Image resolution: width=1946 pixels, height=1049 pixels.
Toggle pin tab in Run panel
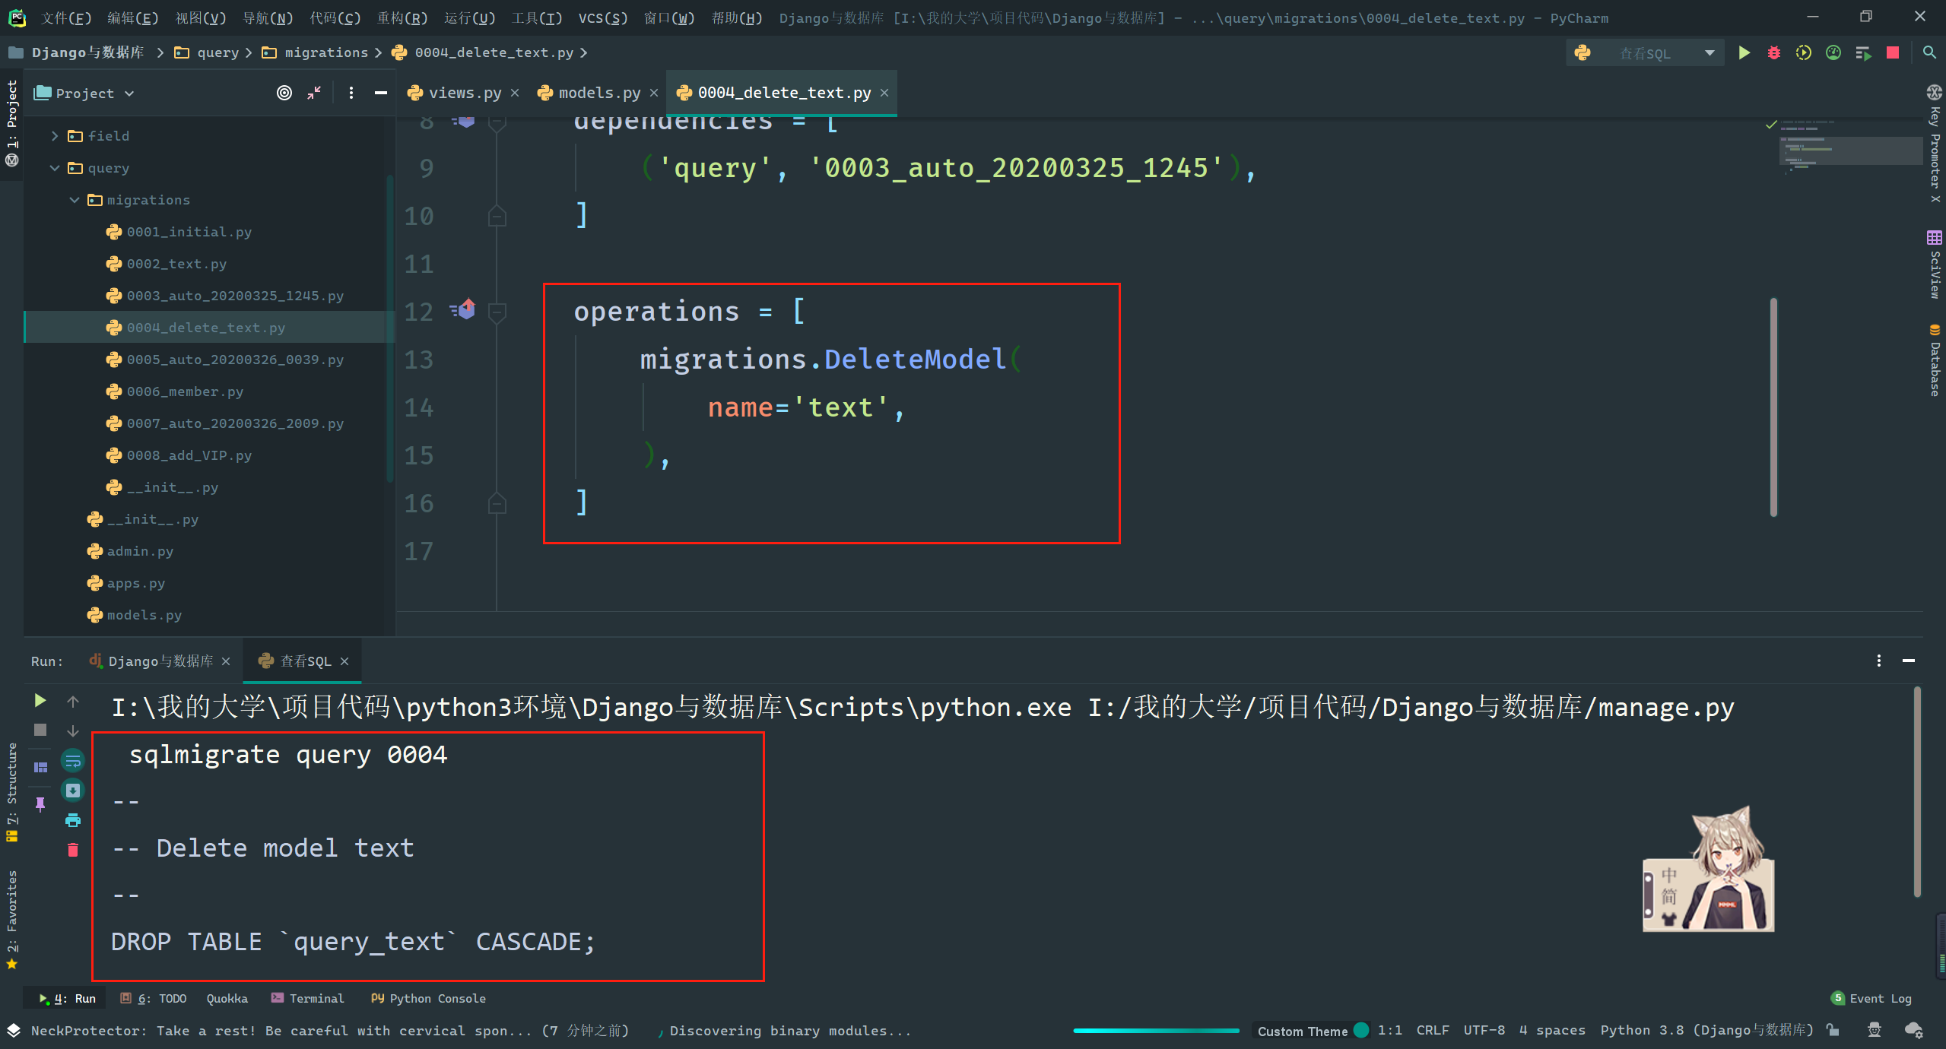click(40, 803)
